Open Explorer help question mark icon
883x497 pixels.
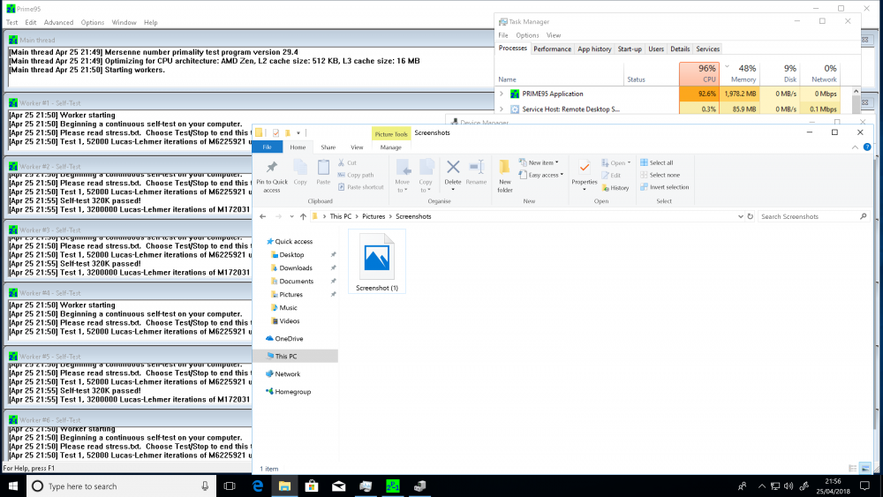867,147
